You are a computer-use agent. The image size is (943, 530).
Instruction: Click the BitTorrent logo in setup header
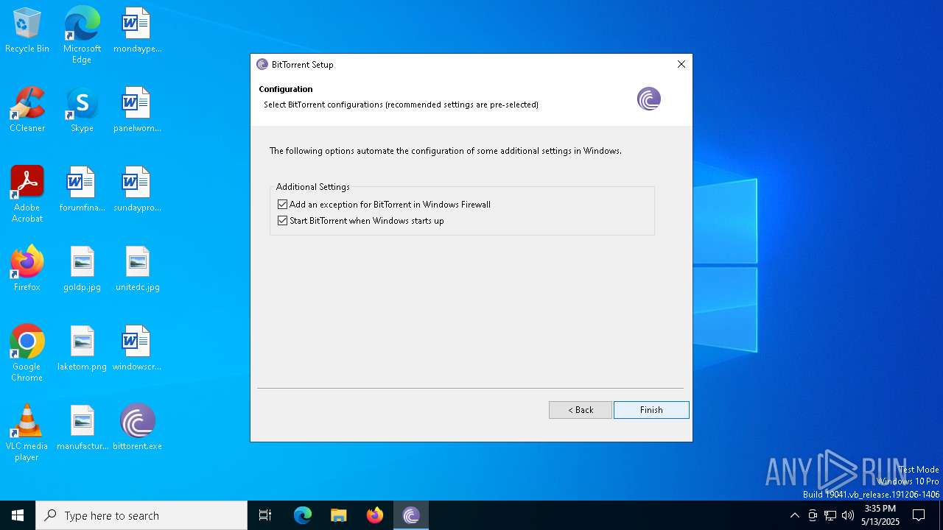[649, 99]
